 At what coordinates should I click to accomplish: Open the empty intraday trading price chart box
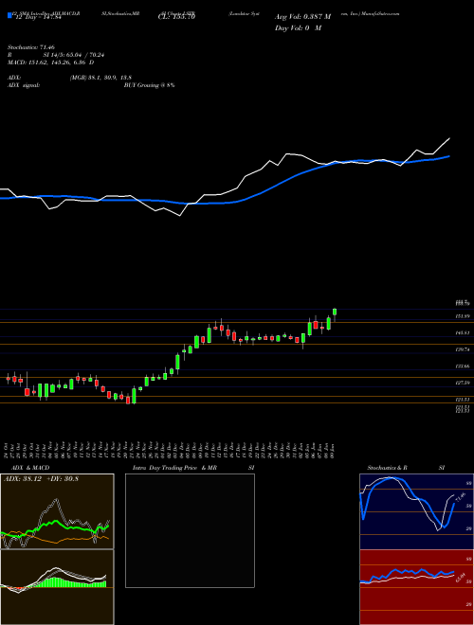click(190, 530)
